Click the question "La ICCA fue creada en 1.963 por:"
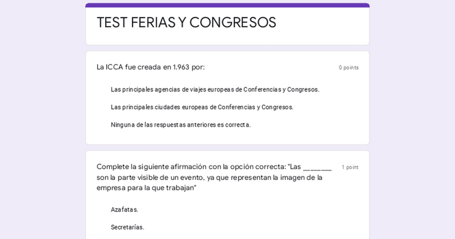The width and height of the screenshot is (455, 239). (x=151, y=67)
